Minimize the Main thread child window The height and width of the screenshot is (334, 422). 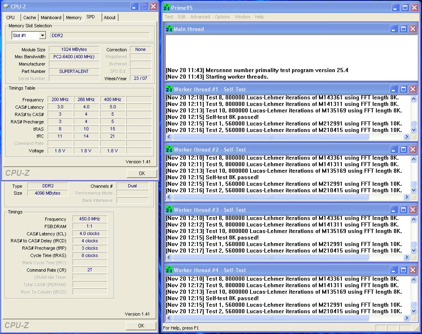click(394, 29)
